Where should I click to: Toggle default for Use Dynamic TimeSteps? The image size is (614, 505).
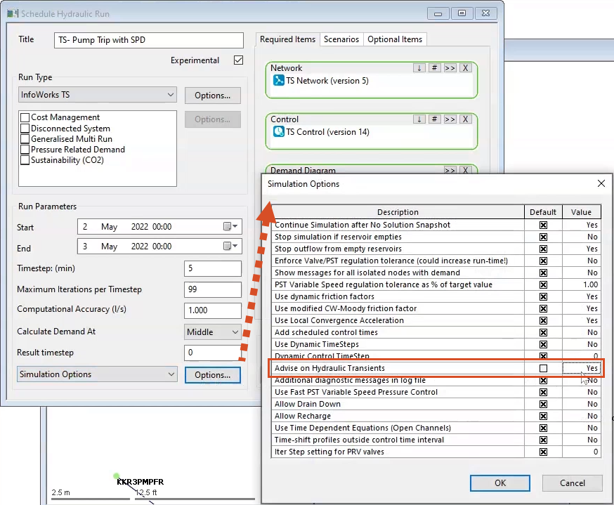click(543, 344)
